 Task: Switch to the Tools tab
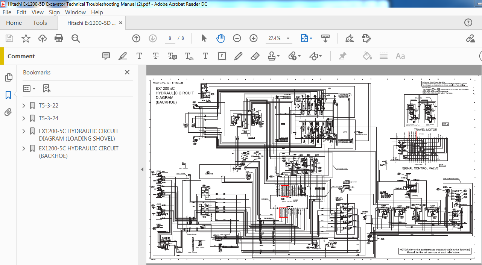pyautogui.click(x=40, y=23)
